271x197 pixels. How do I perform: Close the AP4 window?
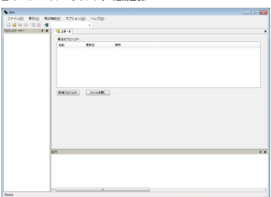[x=264, y=12]
